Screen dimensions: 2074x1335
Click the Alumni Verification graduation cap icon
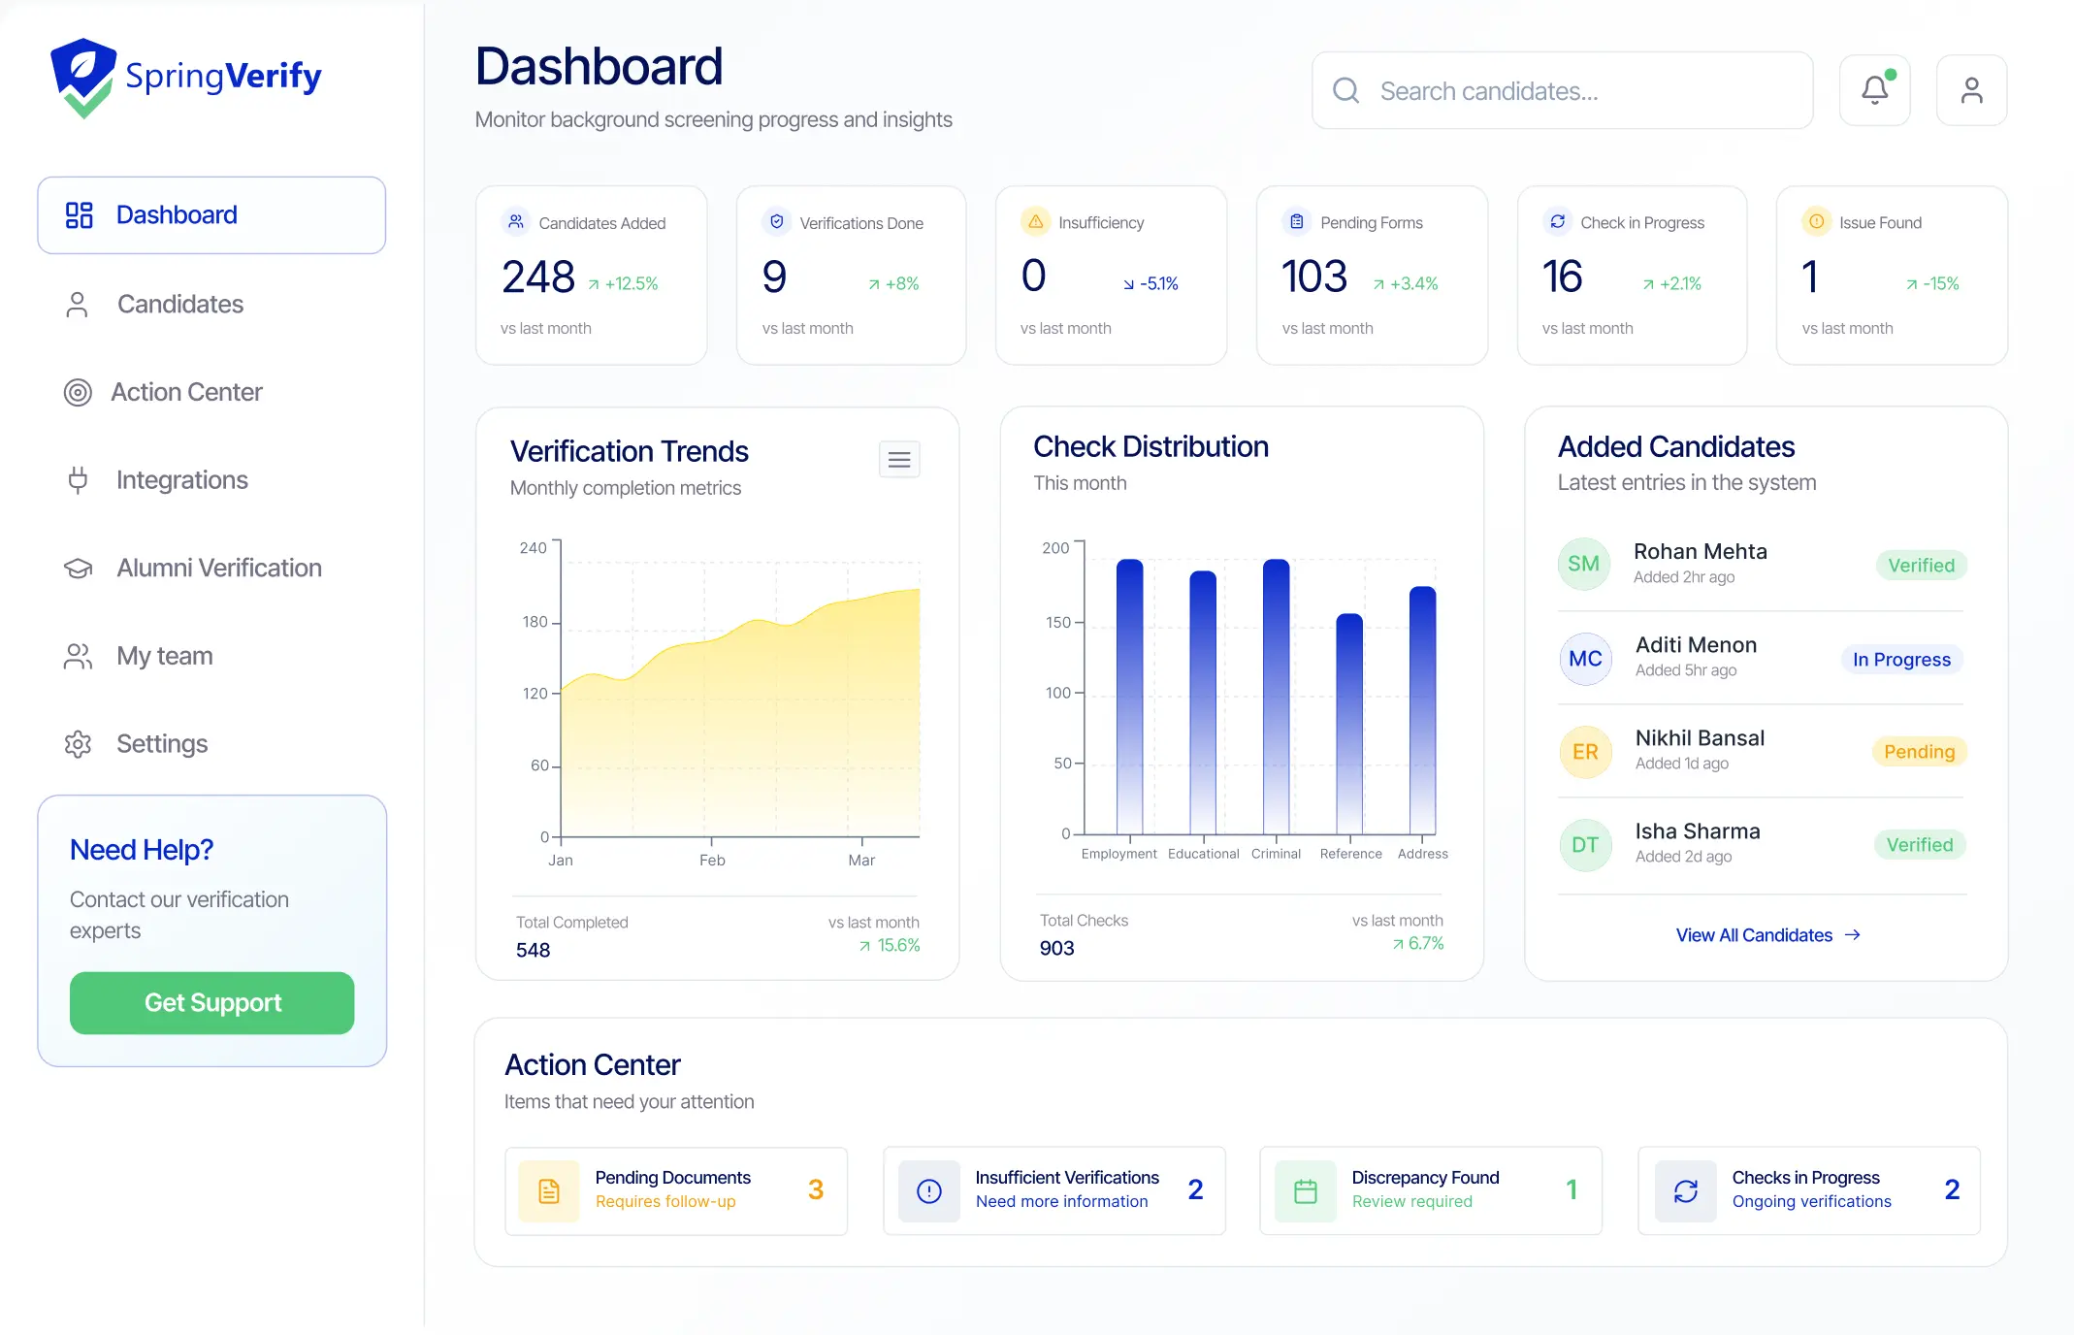78,569
